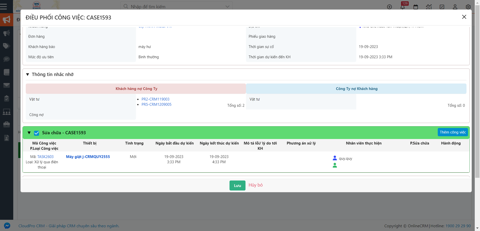Screen dimensions: 480x231
Task: Open the Messenger chat icon
Action: 7,226
